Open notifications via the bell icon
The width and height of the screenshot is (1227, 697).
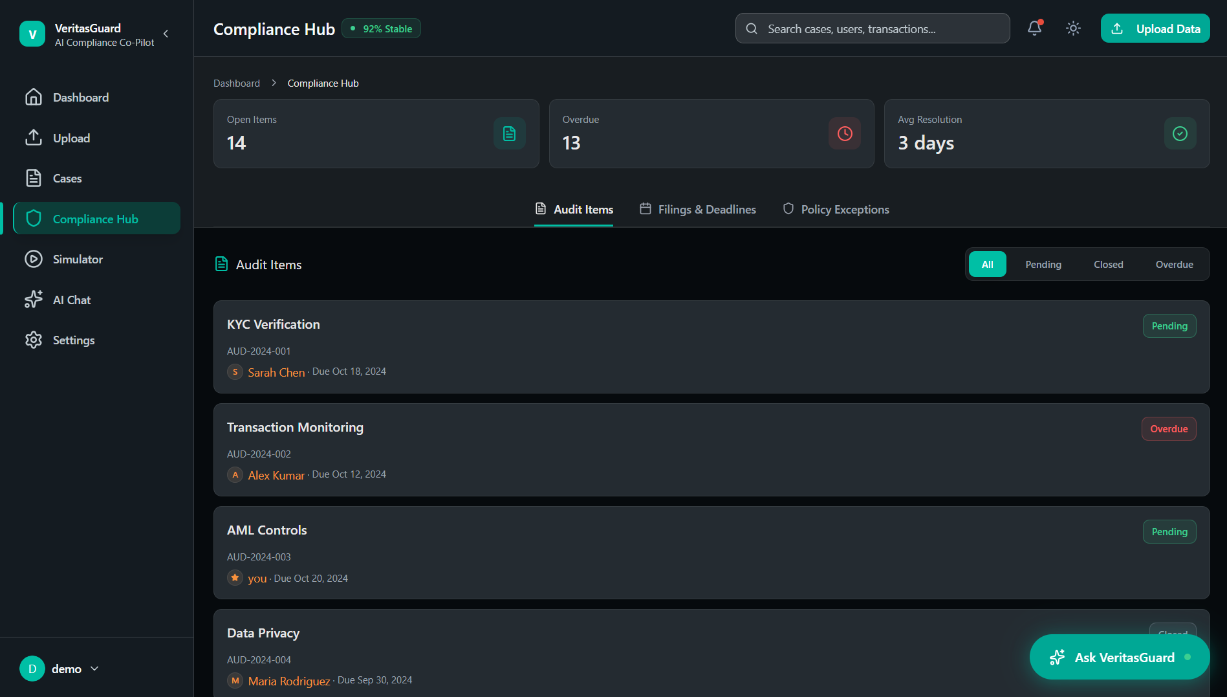click(x=1034, y=28)
